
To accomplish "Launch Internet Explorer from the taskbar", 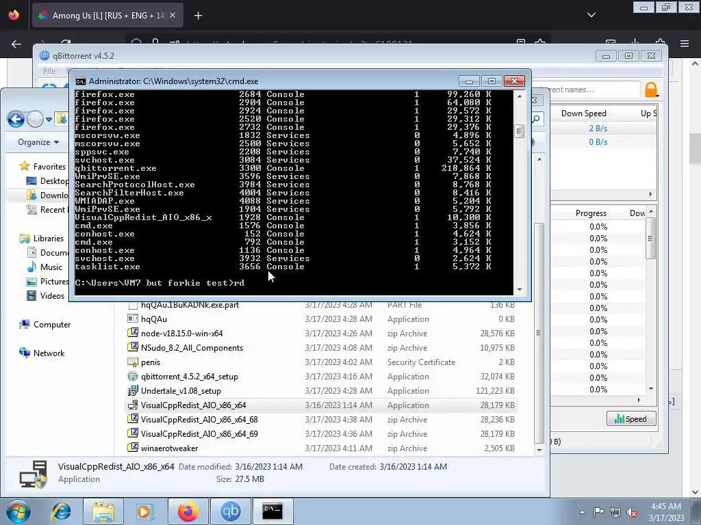I will [x=61, y=511].
